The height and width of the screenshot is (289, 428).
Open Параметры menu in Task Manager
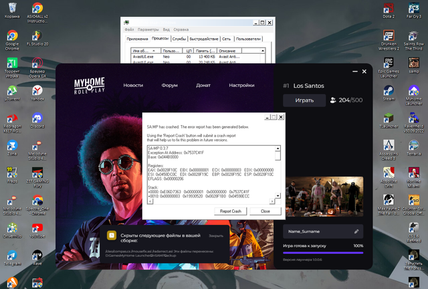pyautogui.click(x=148, y=29)
